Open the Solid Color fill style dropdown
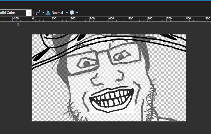Viewport: 211px width, 134px height. point(29,13)
